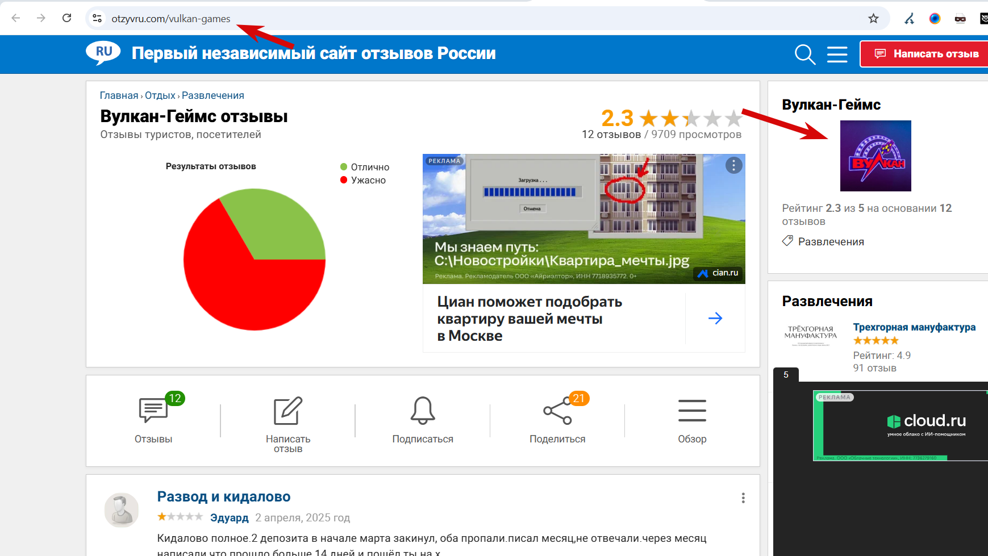This screenshot has height=556, width=988.
Task: Click the 91 отзыв text
Action: click(875, 368)
